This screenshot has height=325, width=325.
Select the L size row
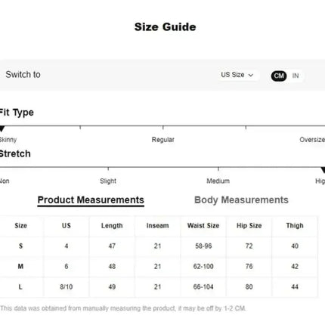point(159,287)
